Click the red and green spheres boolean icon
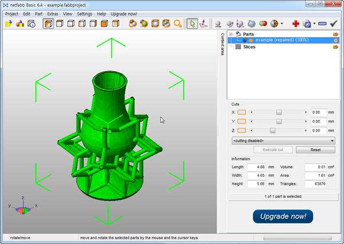The width and height of the screenshot is (344, 244). coord(263,24)
